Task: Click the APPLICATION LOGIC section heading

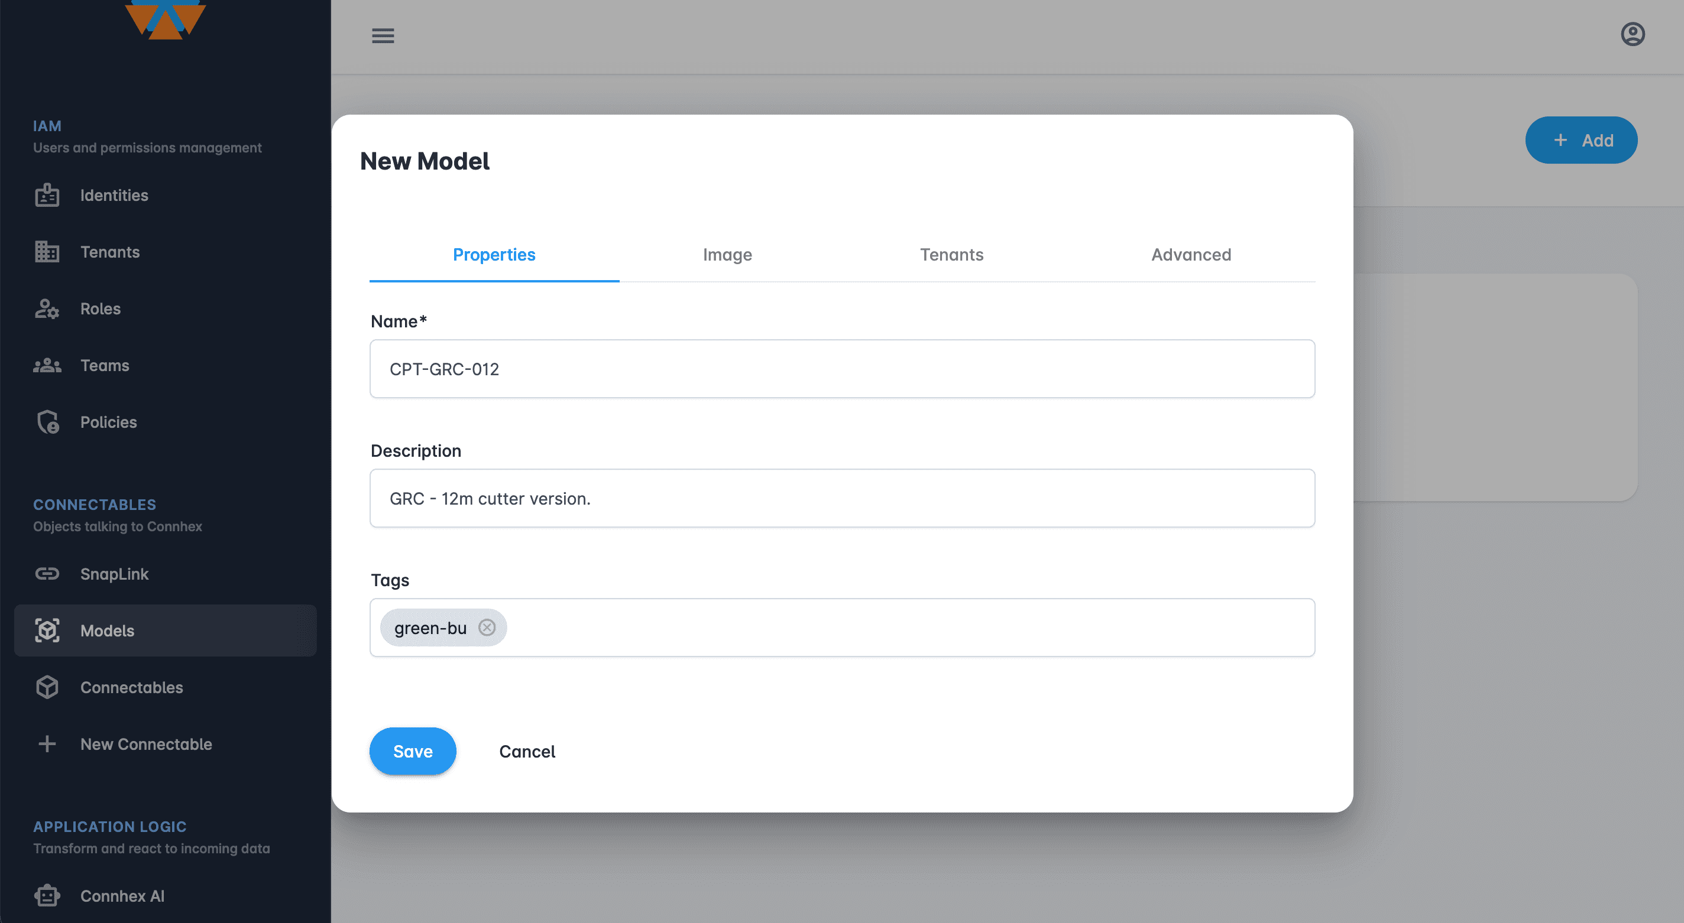Action: tap(110, 827)
